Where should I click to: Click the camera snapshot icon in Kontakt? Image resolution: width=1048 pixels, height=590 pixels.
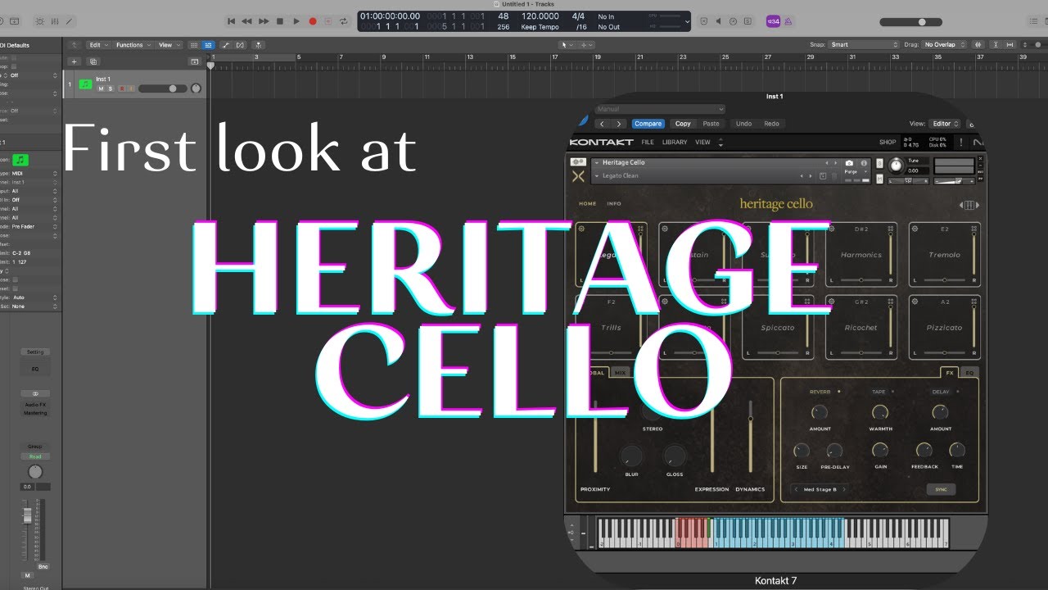(x=849, y=163)
